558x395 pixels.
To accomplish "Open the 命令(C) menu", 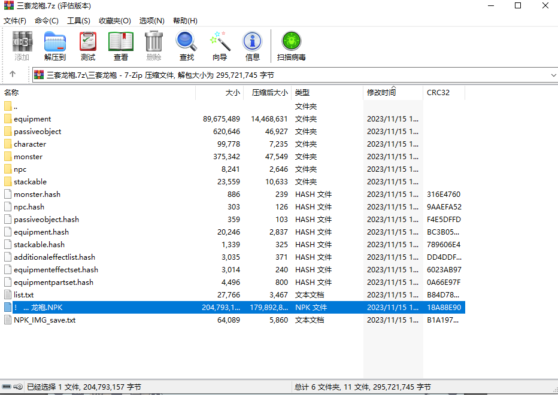I will coord(47,20).
